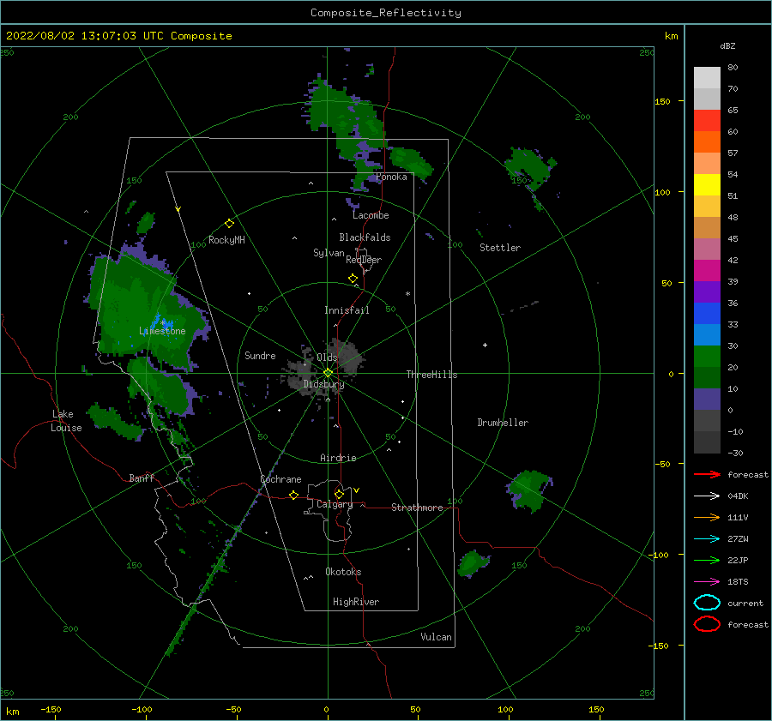Select the light gray 70-80 dBZ swatch

point(707,78)
